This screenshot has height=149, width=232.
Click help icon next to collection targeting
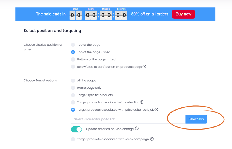[141, 102]
